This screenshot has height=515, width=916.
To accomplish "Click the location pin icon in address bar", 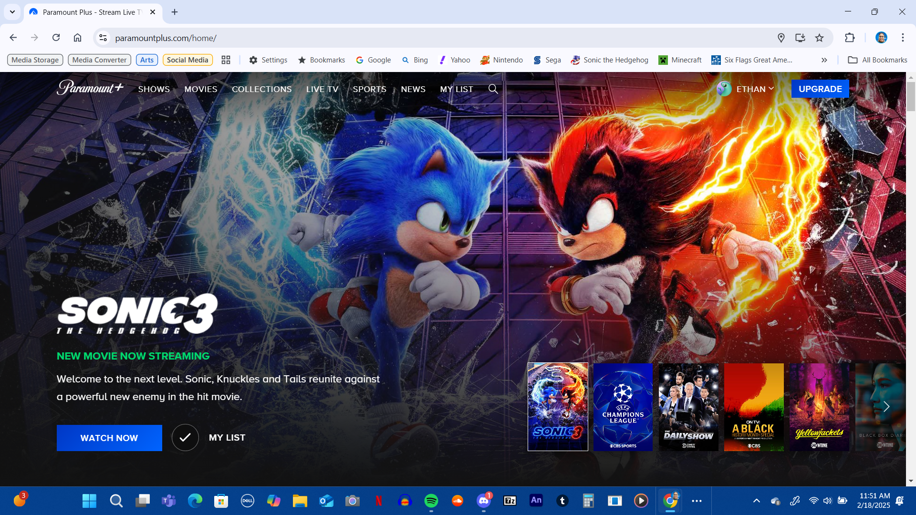I will click(781, 38).
